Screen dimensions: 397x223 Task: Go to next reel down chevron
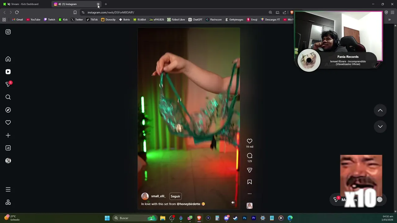pyautogui.click(x=380, y=126)
